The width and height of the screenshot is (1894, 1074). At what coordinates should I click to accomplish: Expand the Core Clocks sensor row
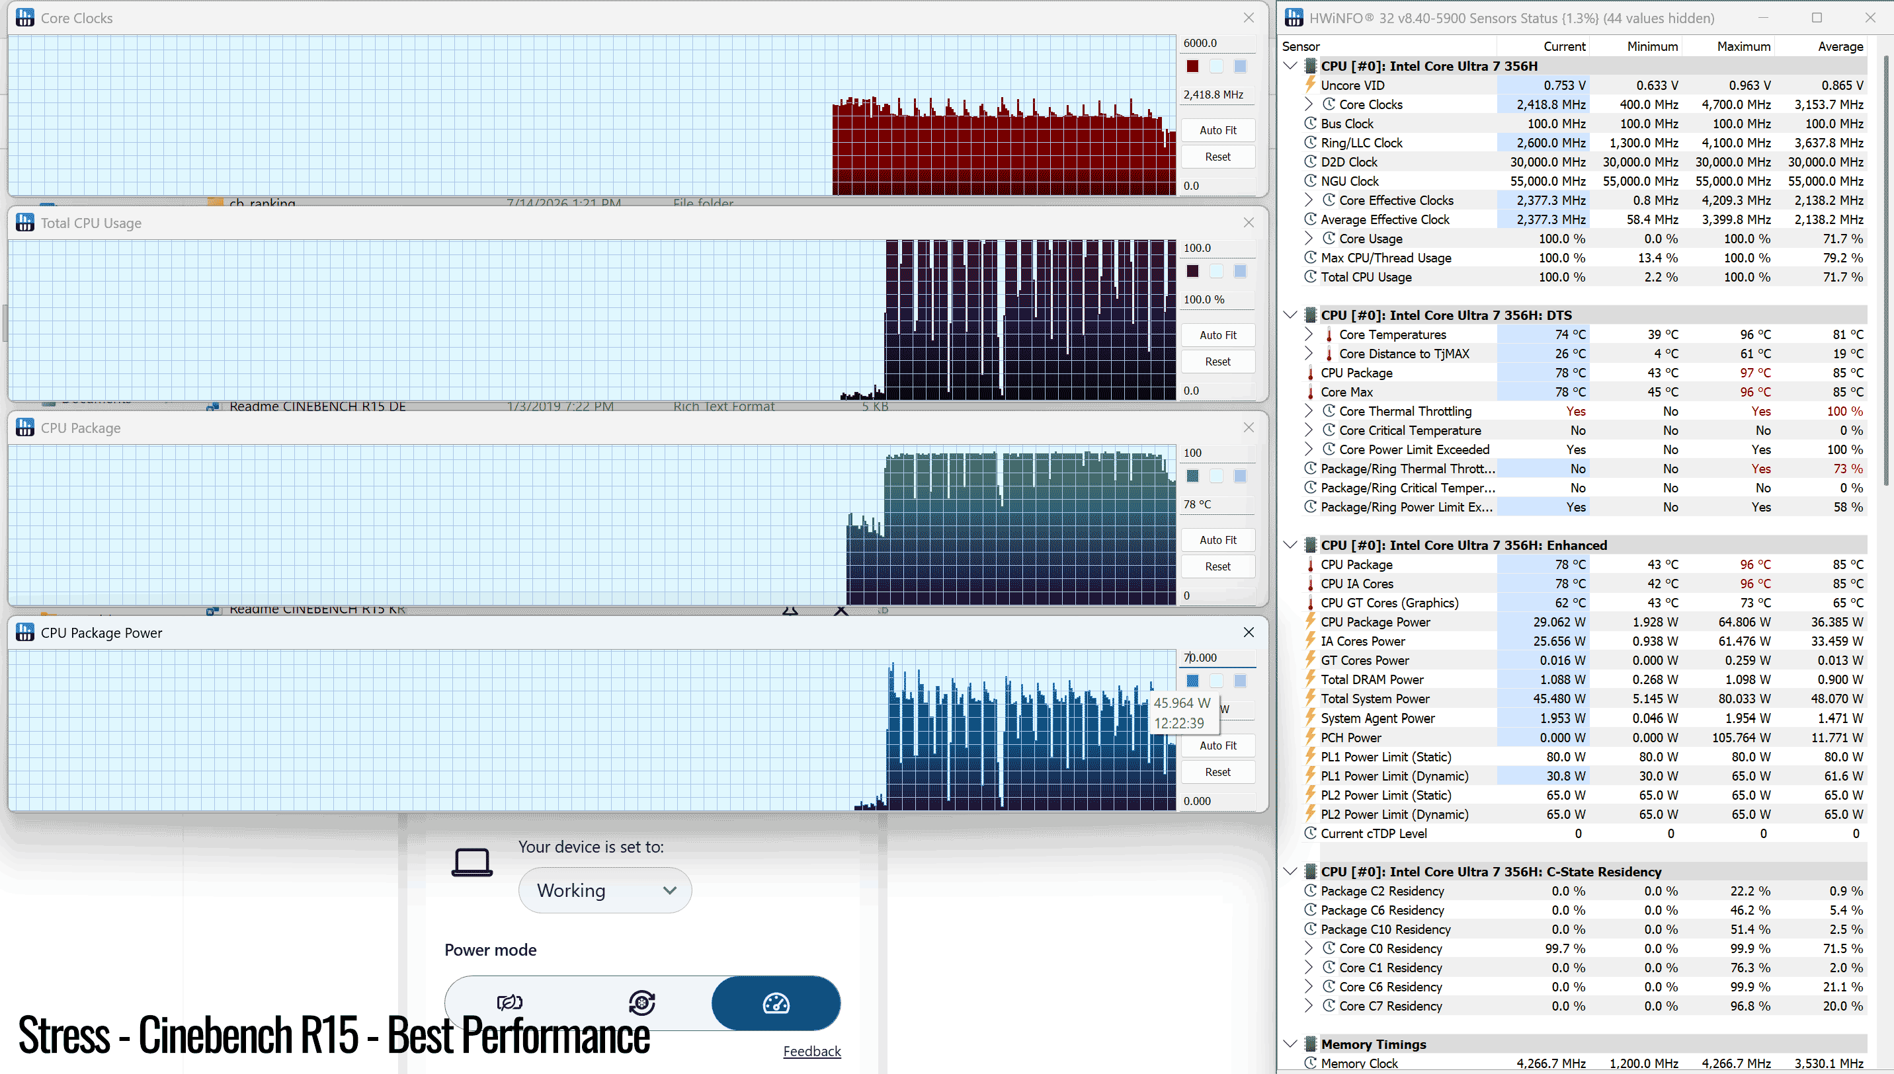[x=1309, y=104]
